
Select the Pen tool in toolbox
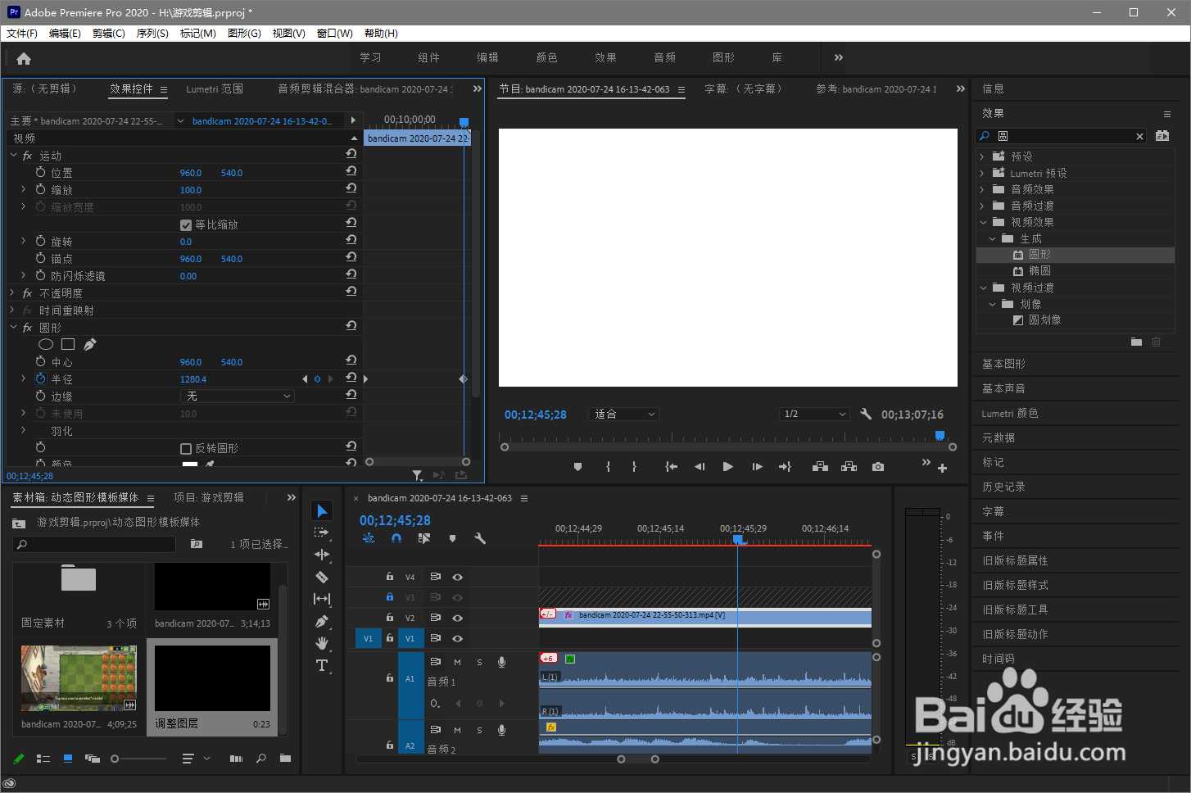(322, 621)
